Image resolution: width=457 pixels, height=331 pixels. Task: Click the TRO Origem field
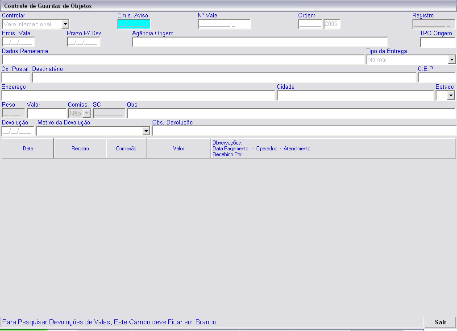(437, 42)
